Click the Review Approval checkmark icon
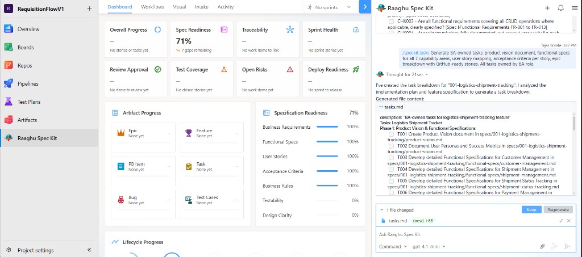Image resolution: width=582 pixels, height=257 pixels. tap(158, 69)
